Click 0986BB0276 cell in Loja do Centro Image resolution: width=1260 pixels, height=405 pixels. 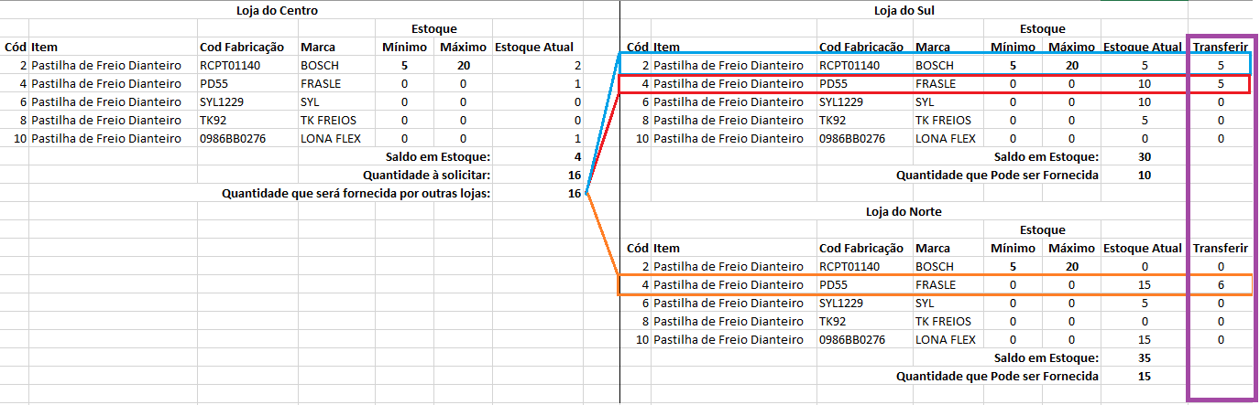click(x=232, y=138)
